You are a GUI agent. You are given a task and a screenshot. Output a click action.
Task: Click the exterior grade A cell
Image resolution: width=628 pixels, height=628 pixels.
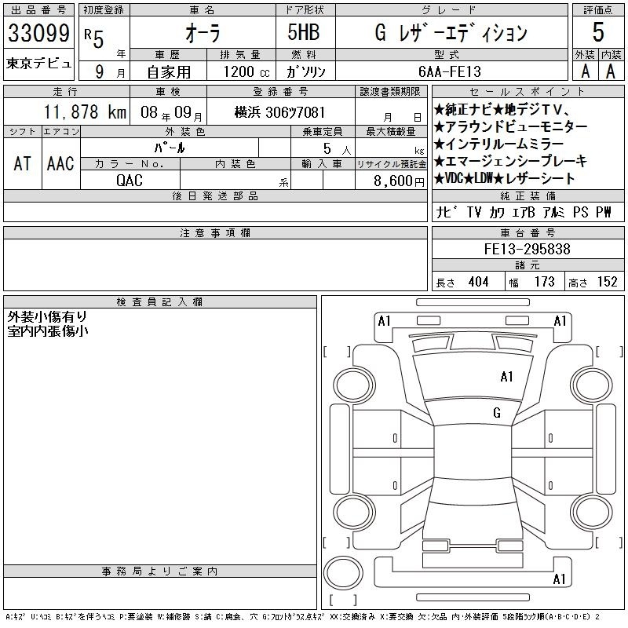[x=586, y=71]
